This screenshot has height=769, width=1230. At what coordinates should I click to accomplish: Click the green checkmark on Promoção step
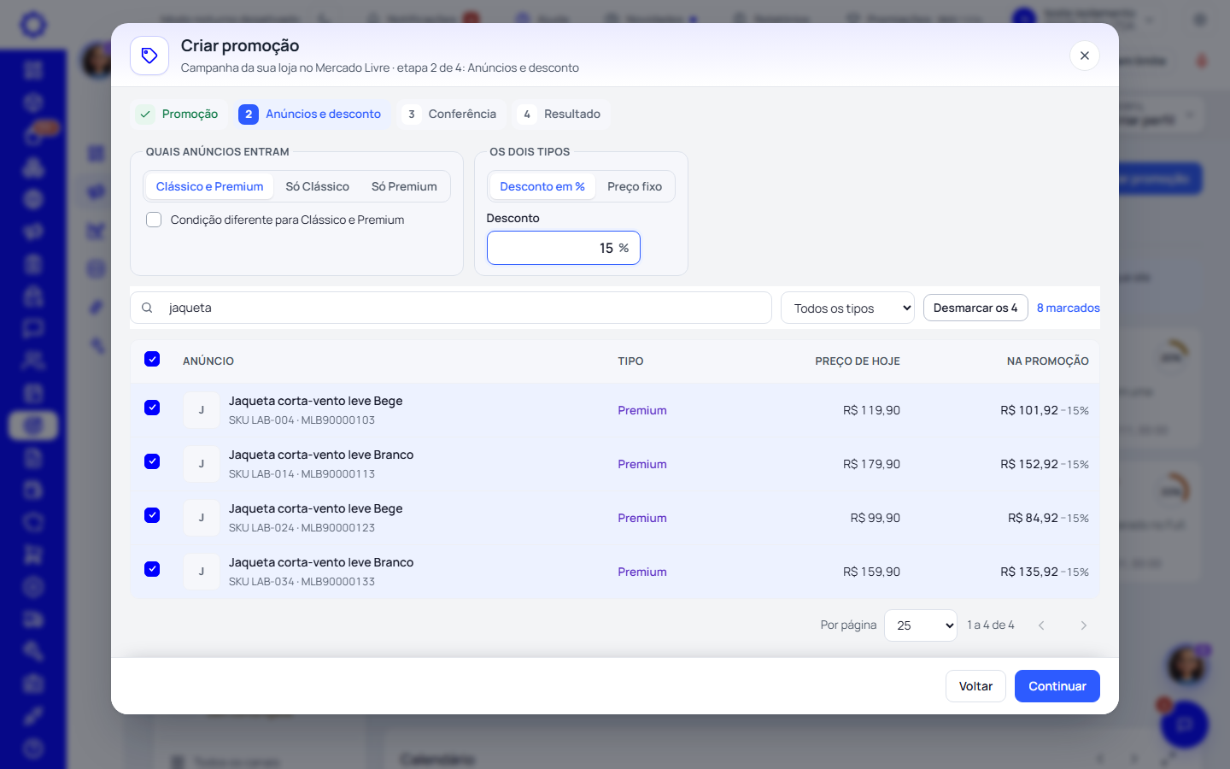(145, 114)
